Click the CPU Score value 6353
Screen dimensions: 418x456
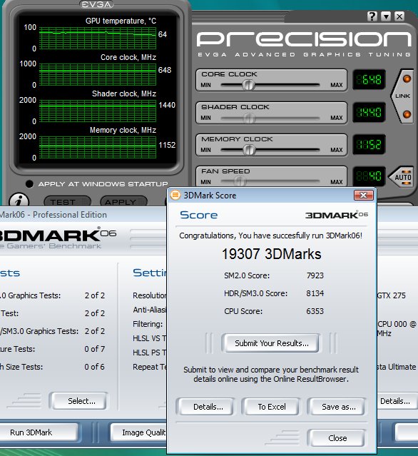pos(315,311)
